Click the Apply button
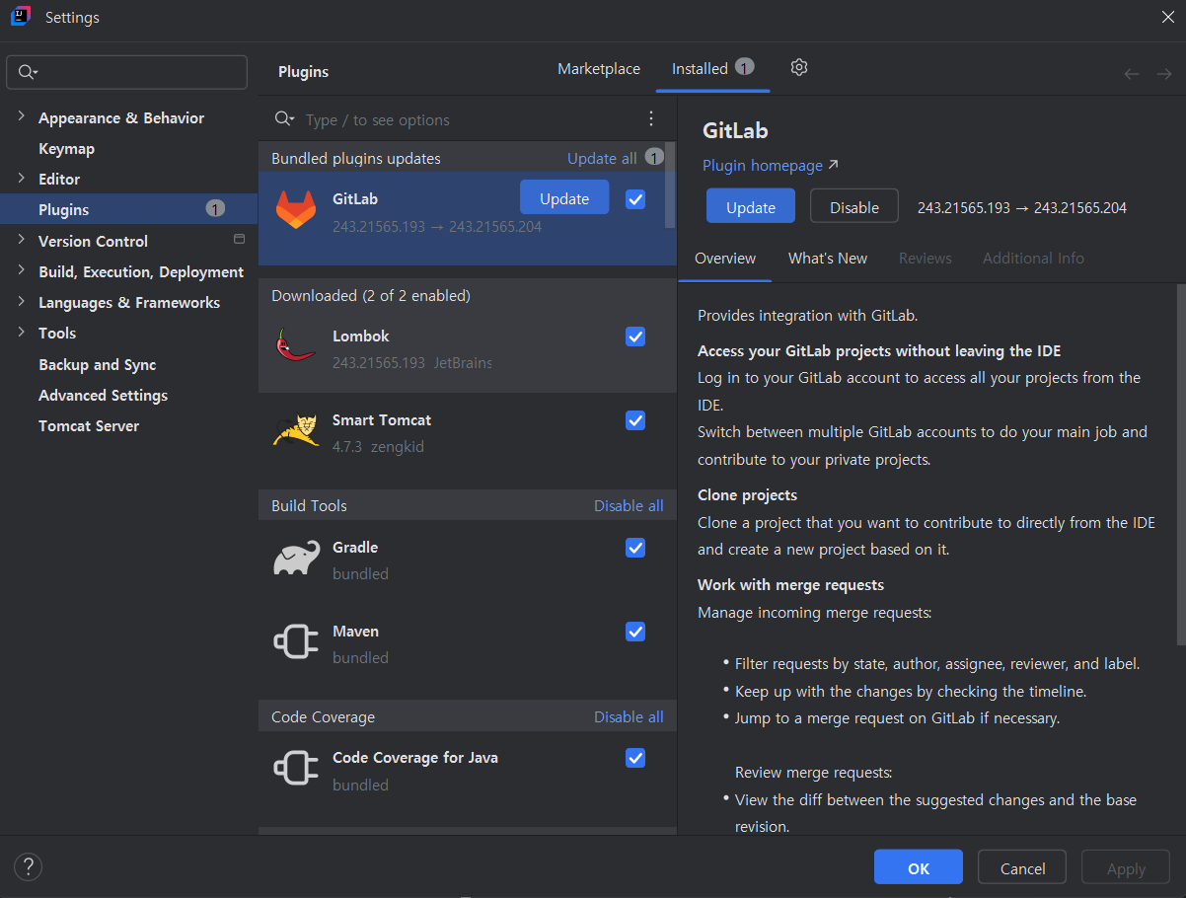The image size is (1186, 898). [x=1126, y=867]
